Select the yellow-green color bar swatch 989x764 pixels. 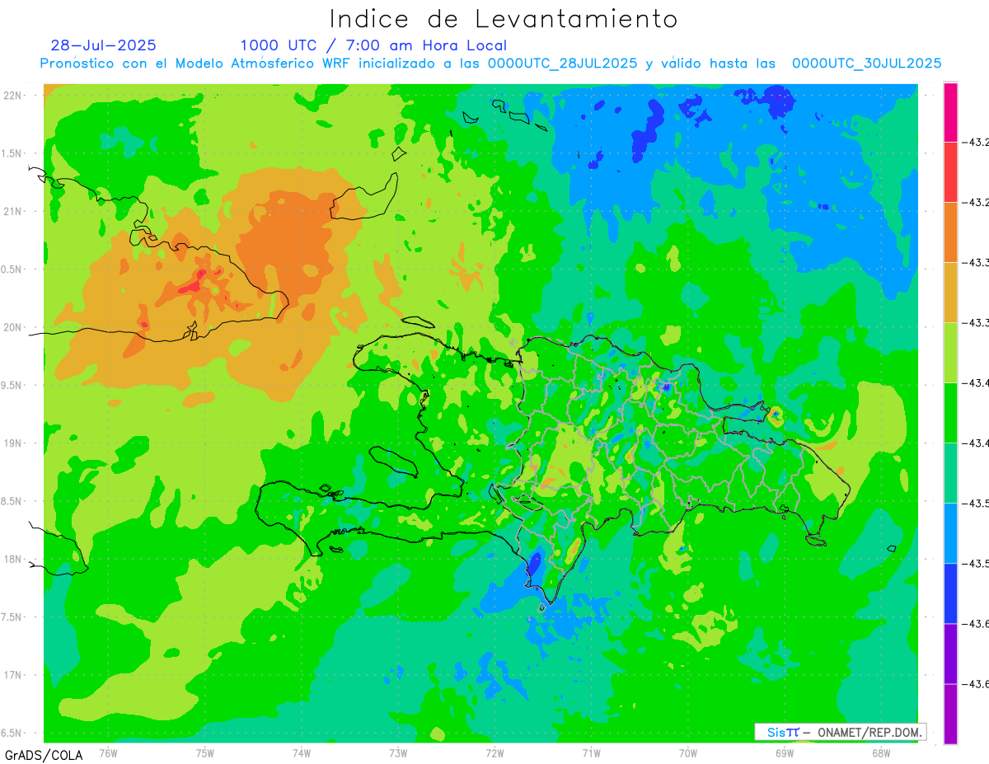coord(950,353)
